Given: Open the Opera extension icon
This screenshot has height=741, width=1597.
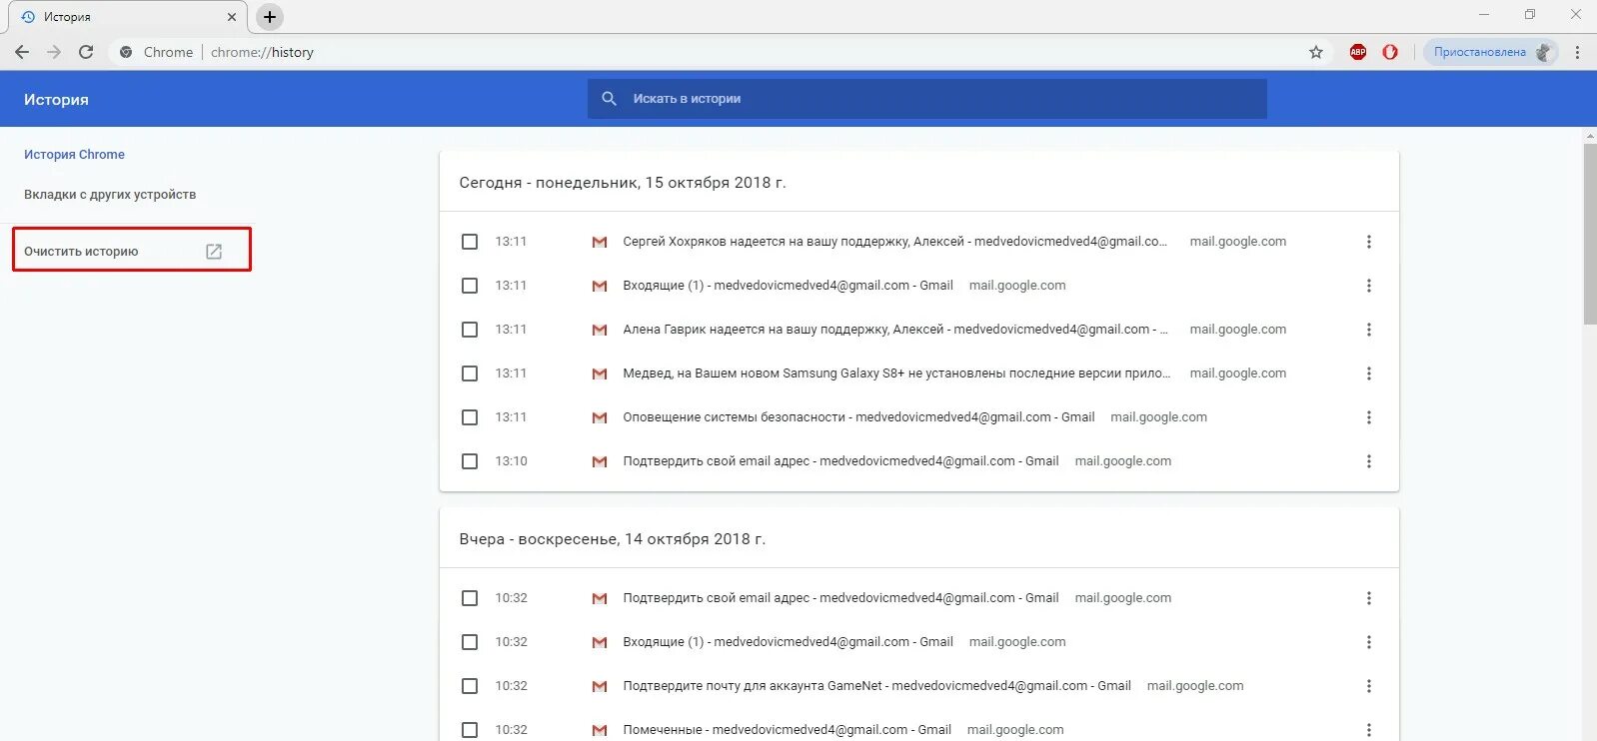Looking at the screenshot, I should pyautogui.click(x=1390, y=52).
